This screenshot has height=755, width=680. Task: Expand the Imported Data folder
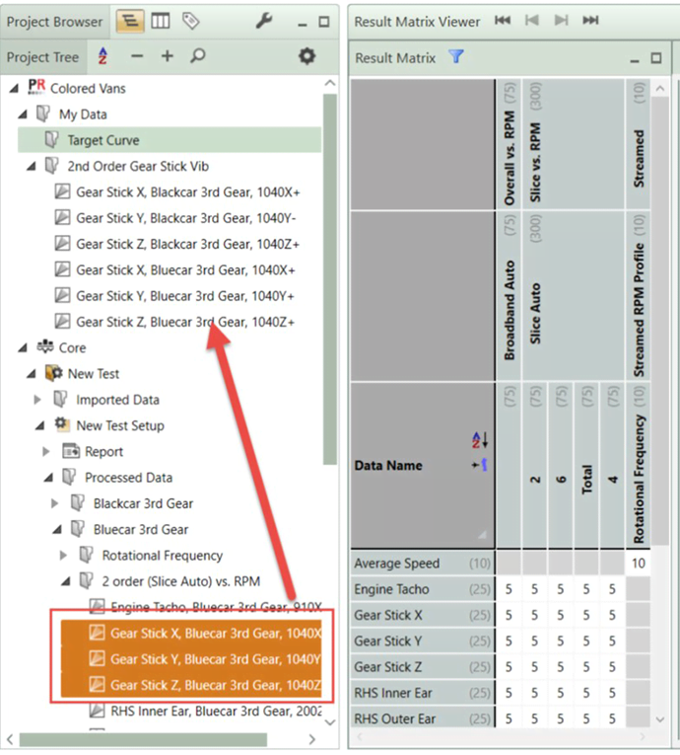tap(38, 400)
